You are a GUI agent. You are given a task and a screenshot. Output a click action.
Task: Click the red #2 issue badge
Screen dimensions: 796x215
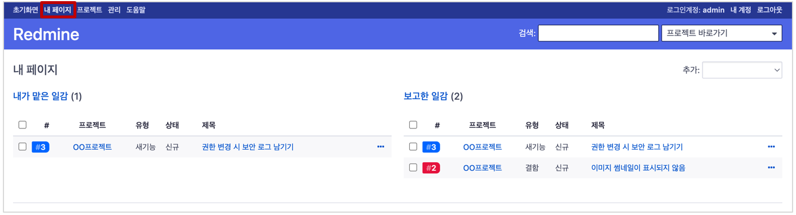431,167
